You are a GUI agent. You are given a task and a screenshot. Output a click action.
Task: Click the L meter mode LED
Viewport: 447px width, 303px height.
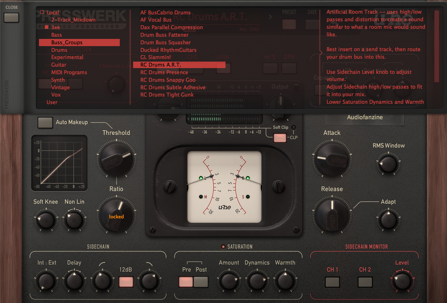pos(201,178)
